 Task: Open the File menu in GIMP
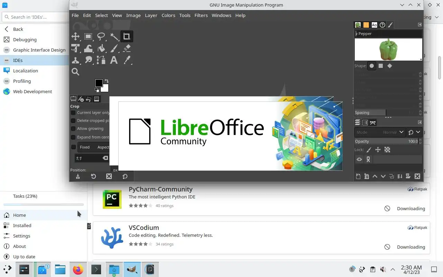[75, 15]
